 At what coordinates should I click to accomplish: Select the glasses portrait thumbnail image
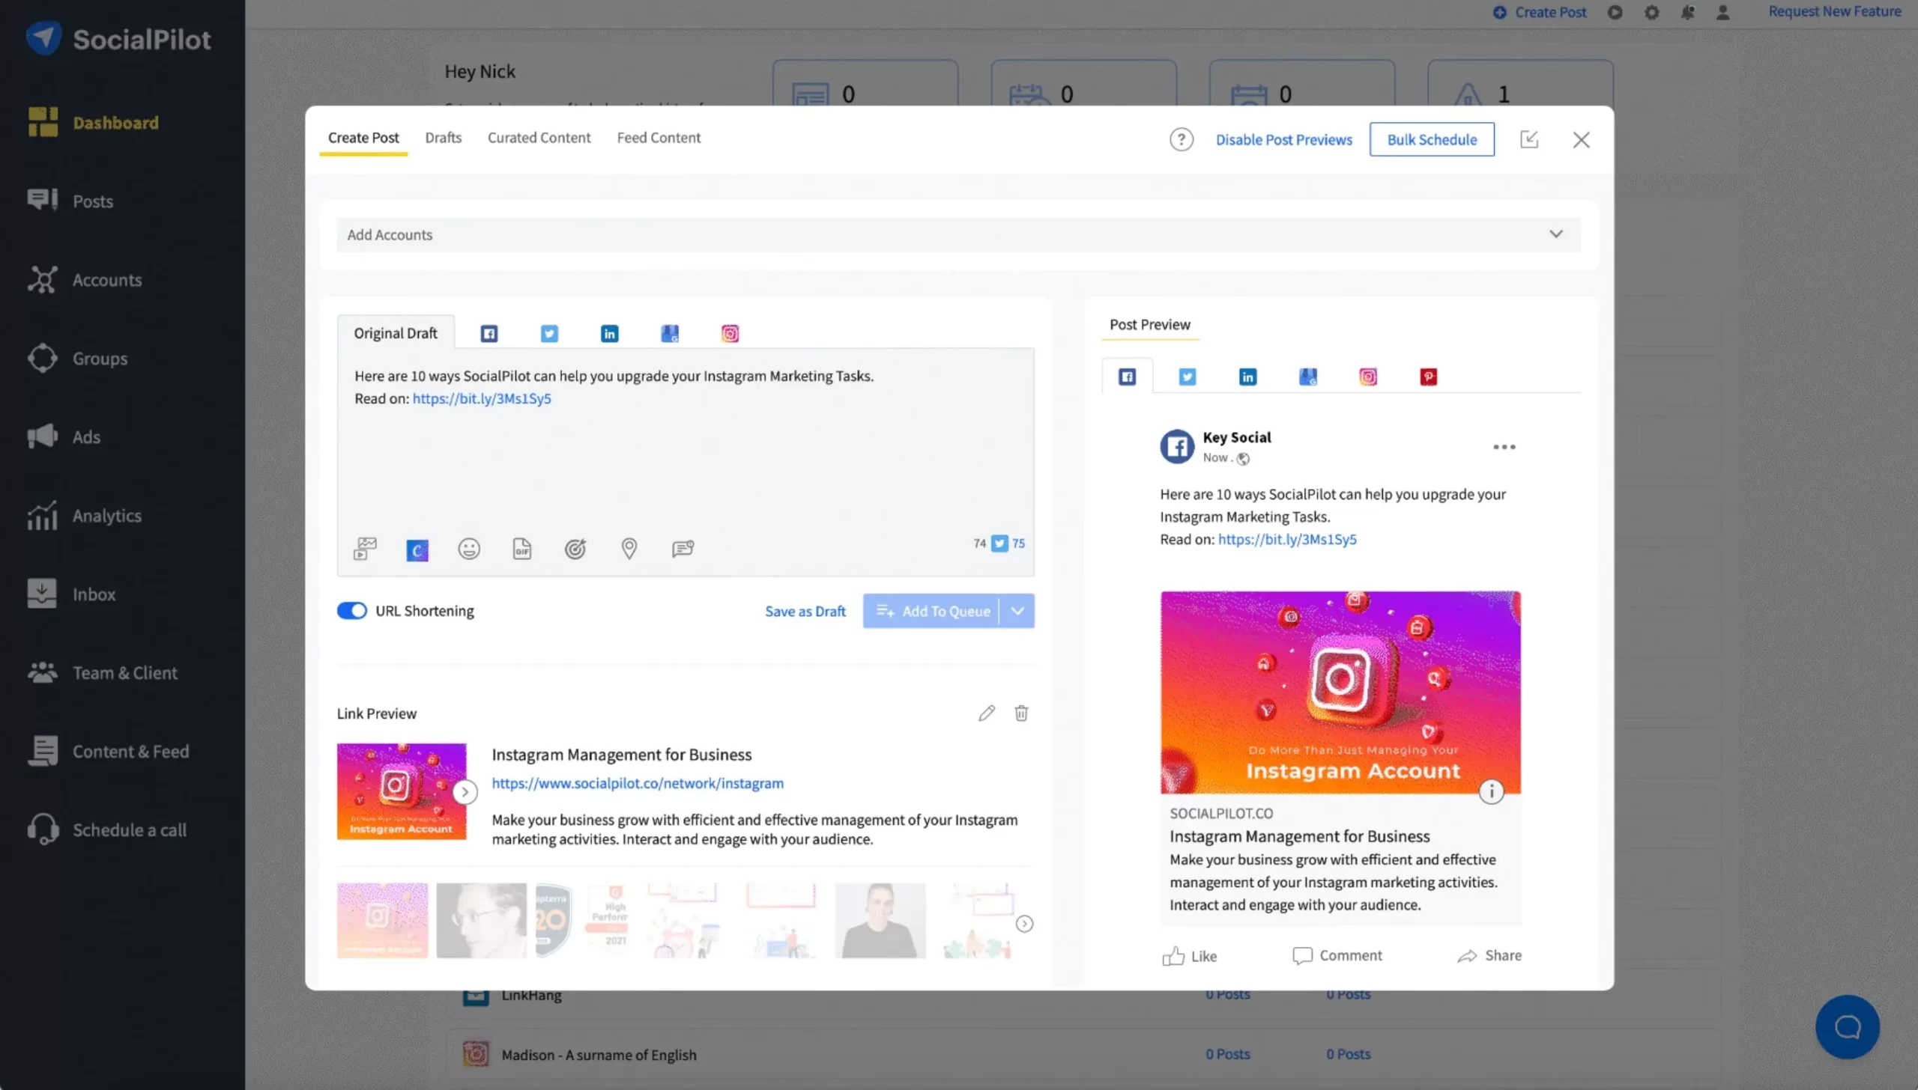[481, 920]
